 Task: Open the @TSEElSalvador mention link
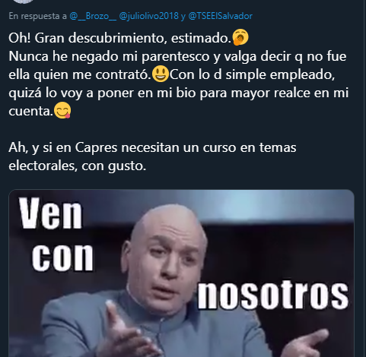point(220,16)
